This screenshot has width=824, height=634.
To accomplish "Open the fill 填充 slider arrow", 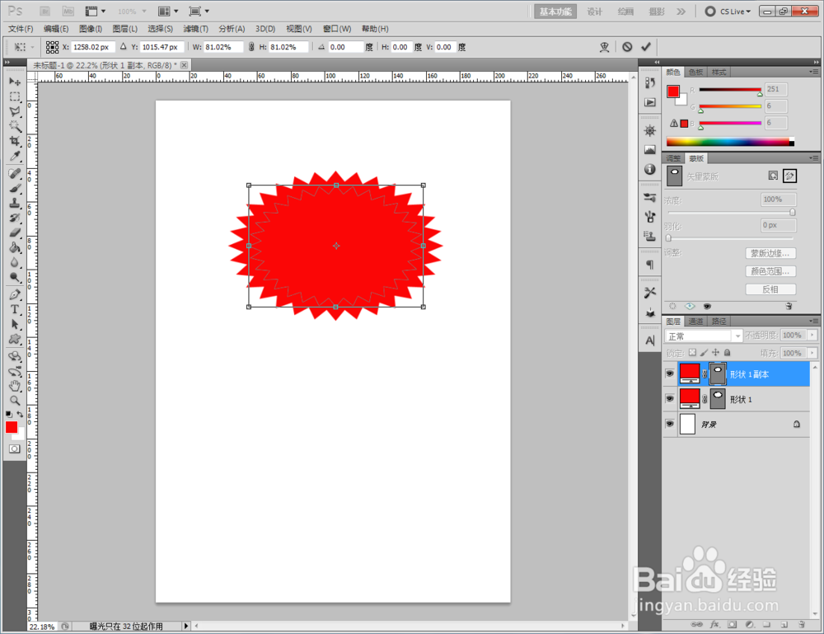I will tap(813, 353).
